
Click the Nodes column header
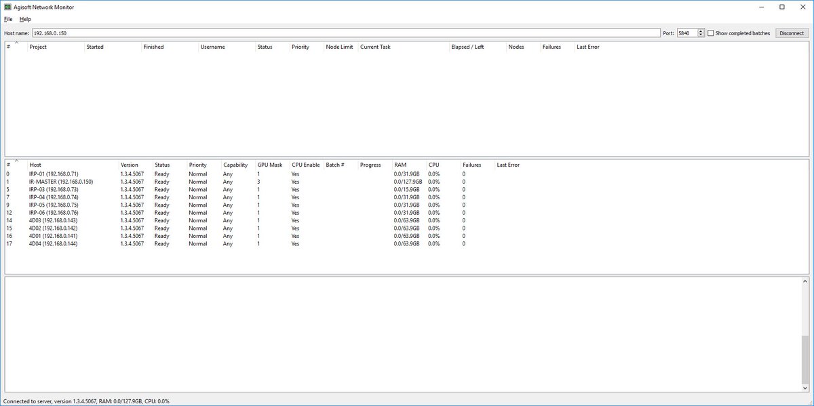pos(516,47)
